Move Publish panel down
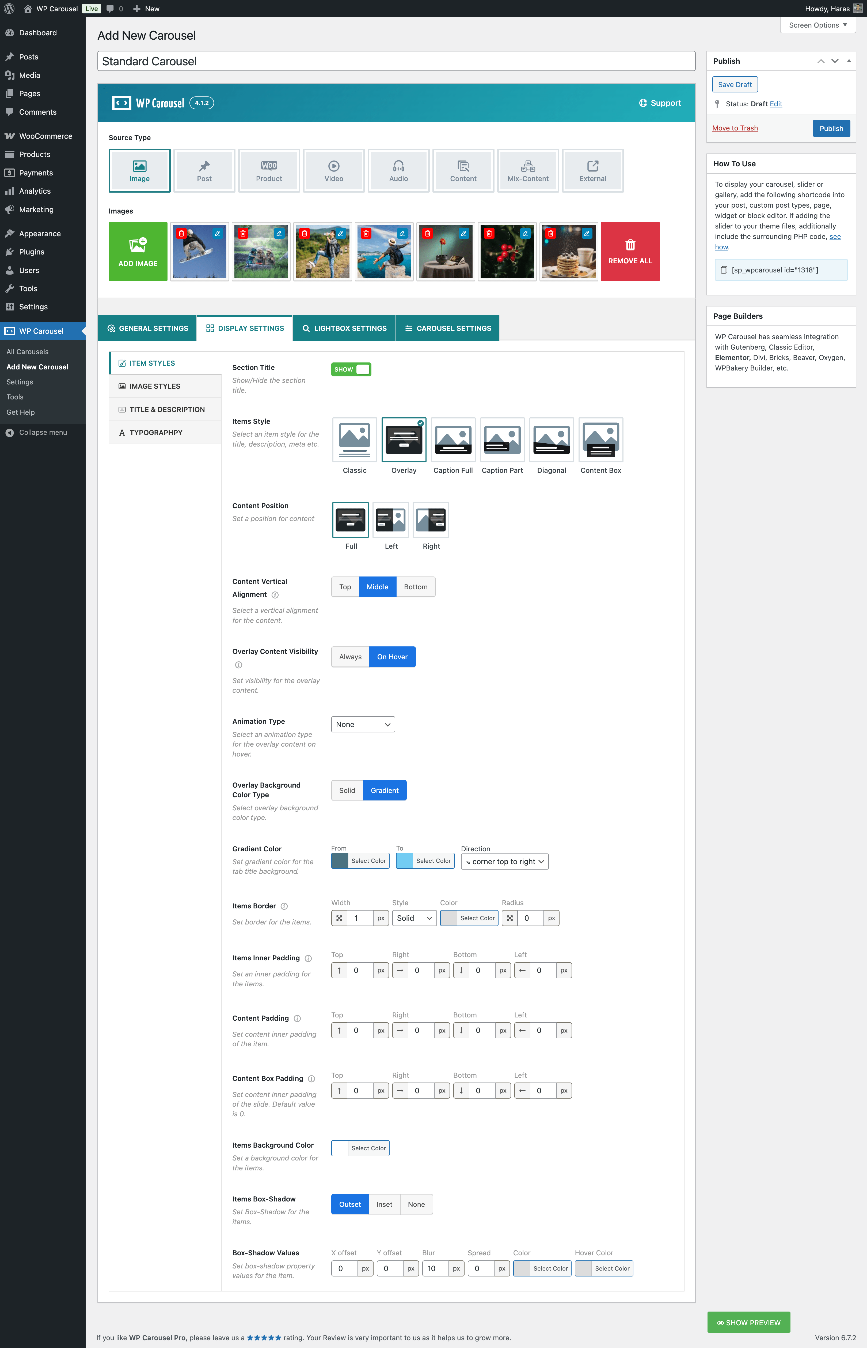867x1348 pixels. (x=835, y=61)
